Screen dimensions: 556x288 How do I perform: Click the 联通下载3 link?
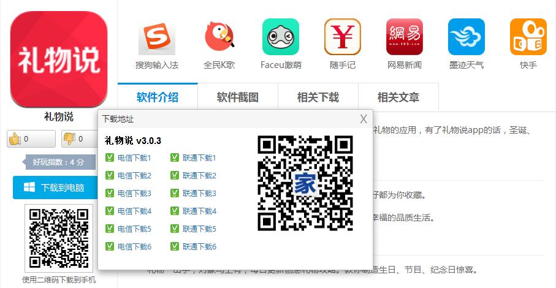199,194
